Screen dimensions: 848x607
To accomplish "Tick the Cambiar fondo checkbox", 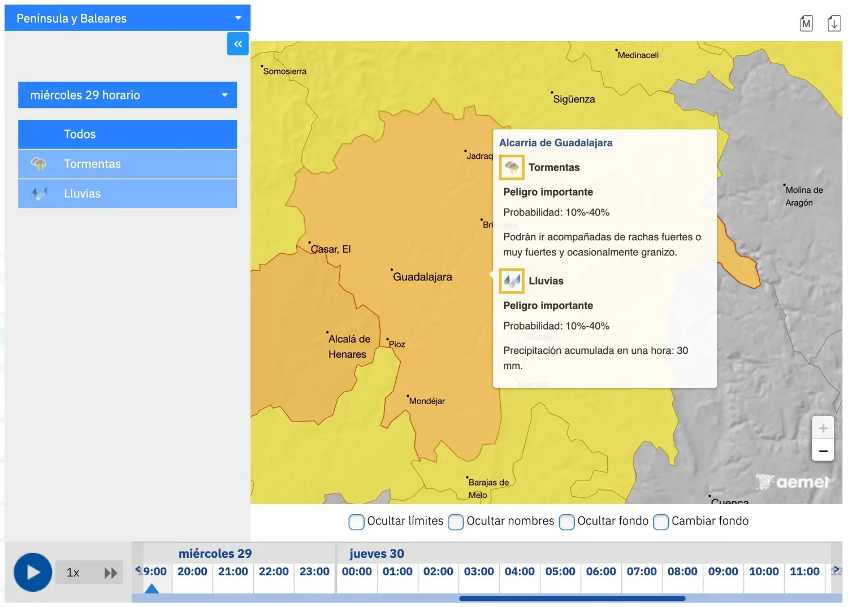I will (661, 522).
